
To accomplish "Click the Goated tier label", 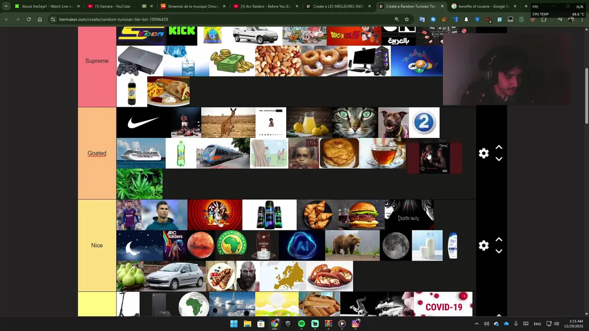I will (97, 153).
